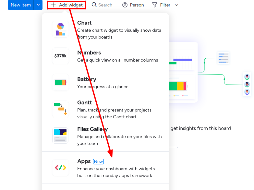Image resolution: width=254 pixels, height=190 pixels.
Task: Click the plus icon on Add widget
Action: pos(53,5)
